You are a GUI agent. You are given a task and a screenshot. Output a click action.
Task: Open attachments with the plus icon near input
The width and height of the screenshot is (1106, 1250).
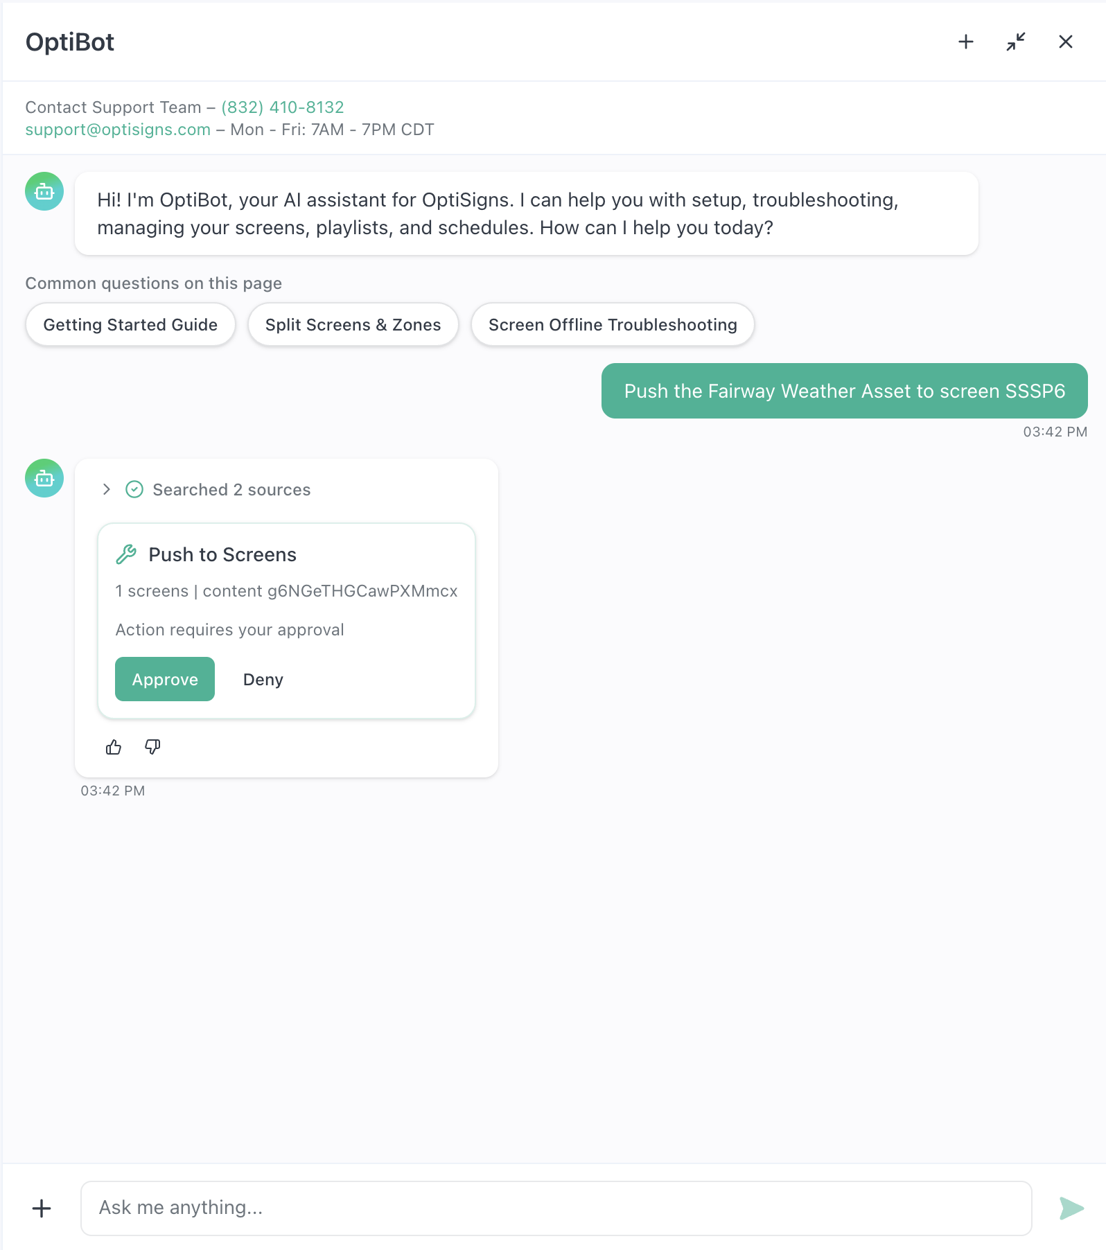point(42,1208)
